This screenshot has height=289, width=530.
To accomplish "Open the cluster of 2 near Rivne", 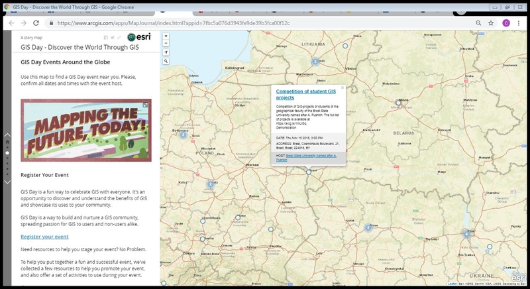I will click(368, 228).
